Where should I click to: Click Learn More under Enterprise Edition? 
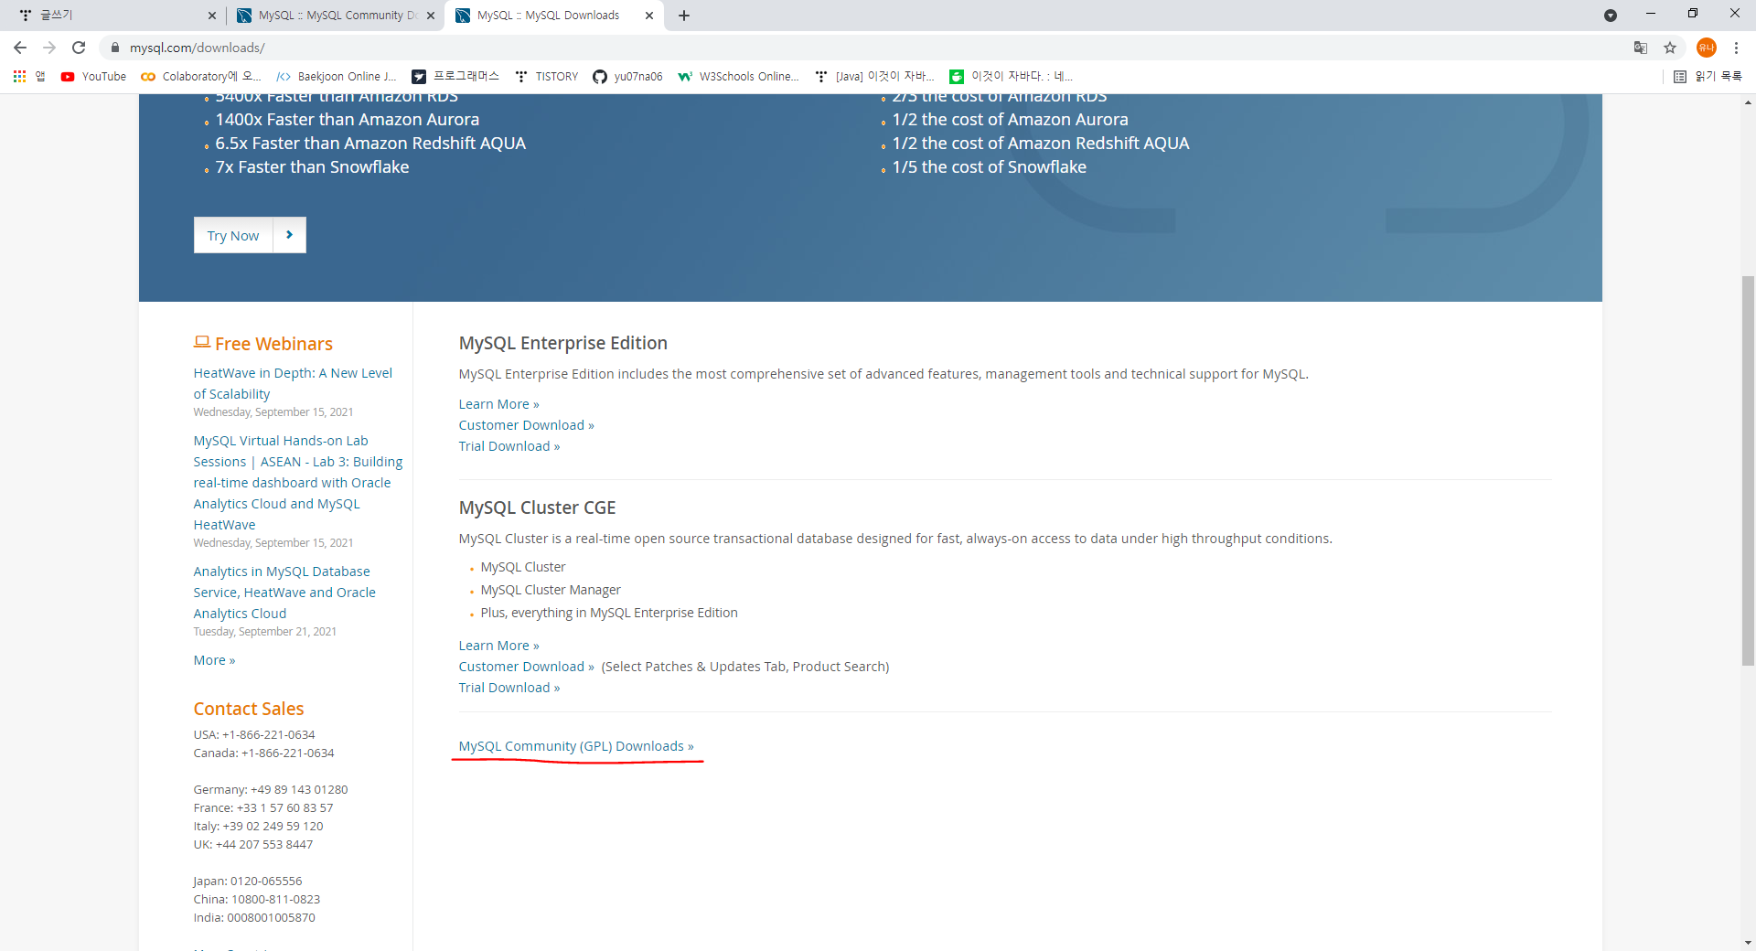click(x=499, y=404)
